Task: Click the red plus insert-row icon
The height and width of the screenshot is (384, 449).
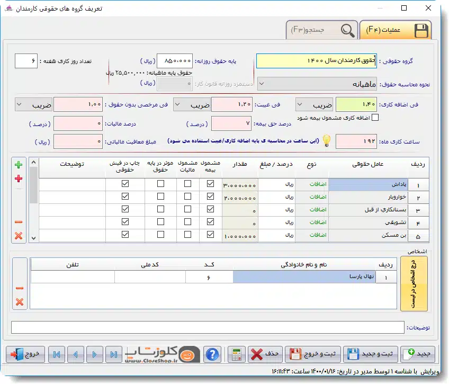Action: [19, 178]
